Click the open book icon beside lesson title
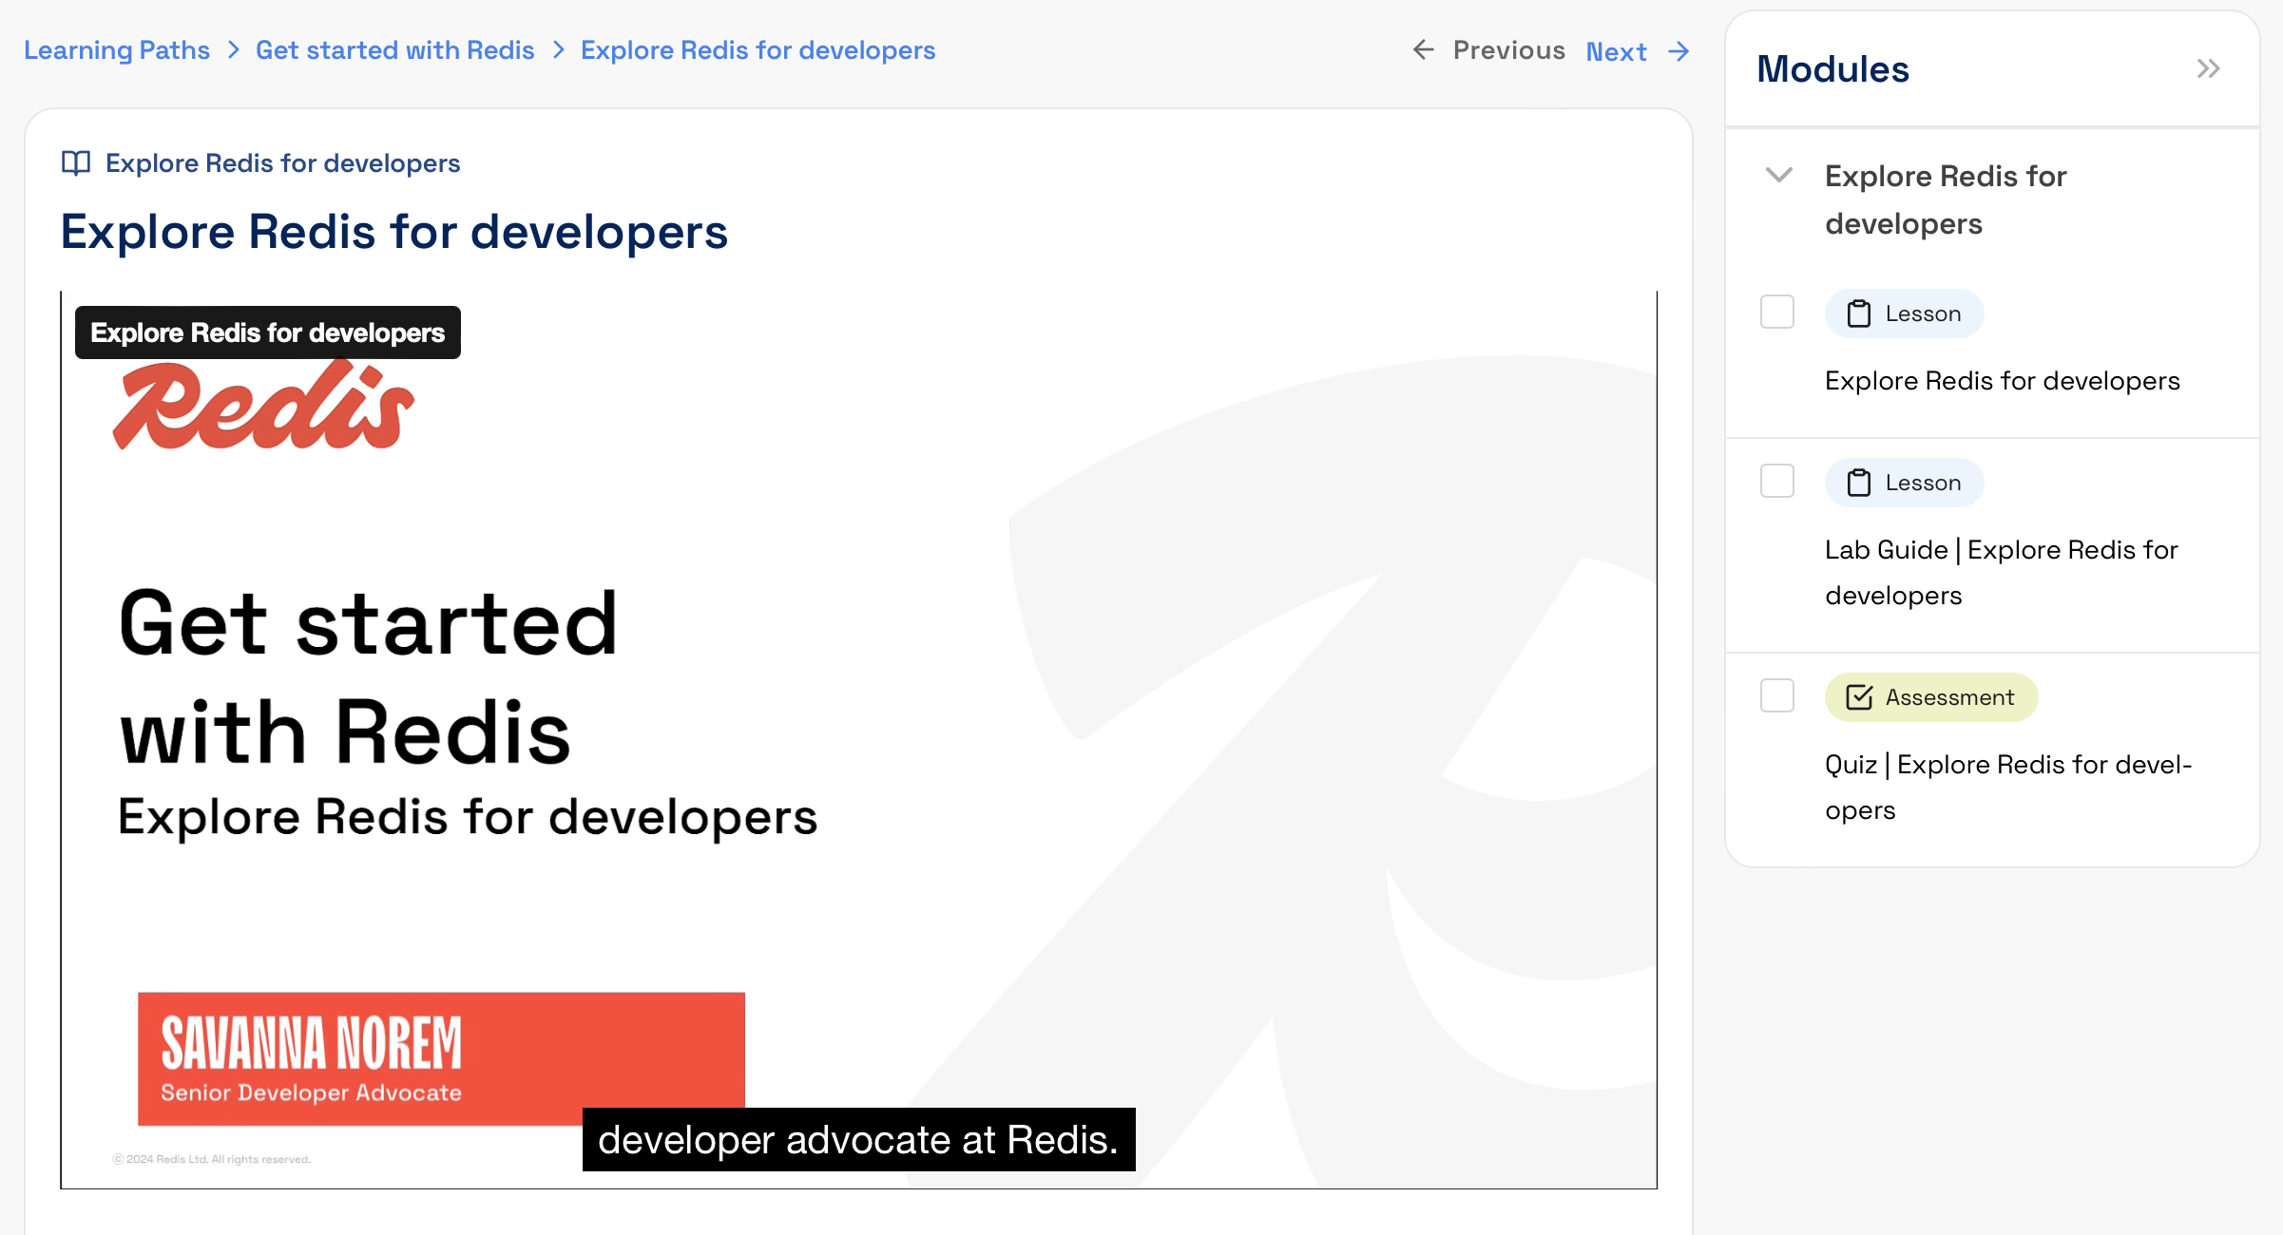This screenshot has height=1235, width=2283. tap(76, 163)
